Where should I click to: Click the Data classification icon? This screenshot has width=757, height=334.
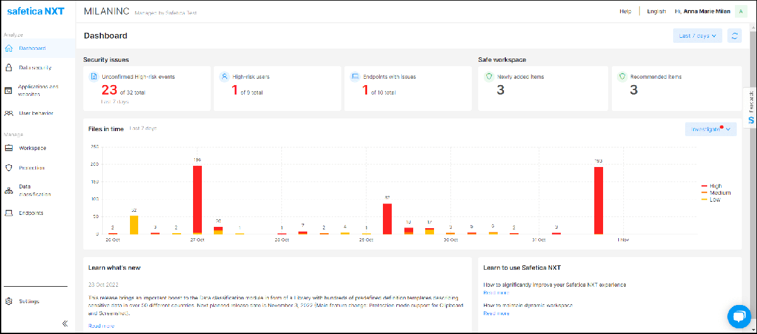9,190
